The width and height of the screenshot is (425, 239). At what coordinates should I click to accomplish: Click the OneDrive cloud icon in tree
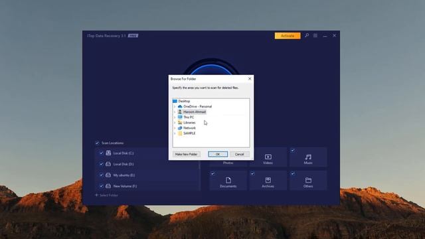point(180,106)
